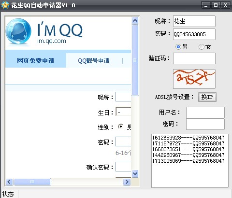Select the 1612653928 account entry in list
The image size is (232, 198).
[188, 138]
